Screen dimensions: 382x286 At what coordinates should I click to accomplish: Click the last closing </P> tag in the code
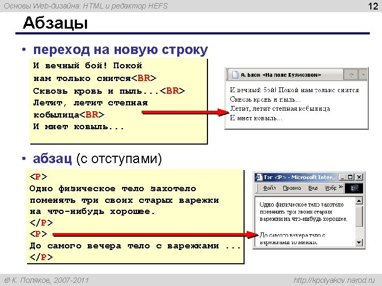[41, 257]
